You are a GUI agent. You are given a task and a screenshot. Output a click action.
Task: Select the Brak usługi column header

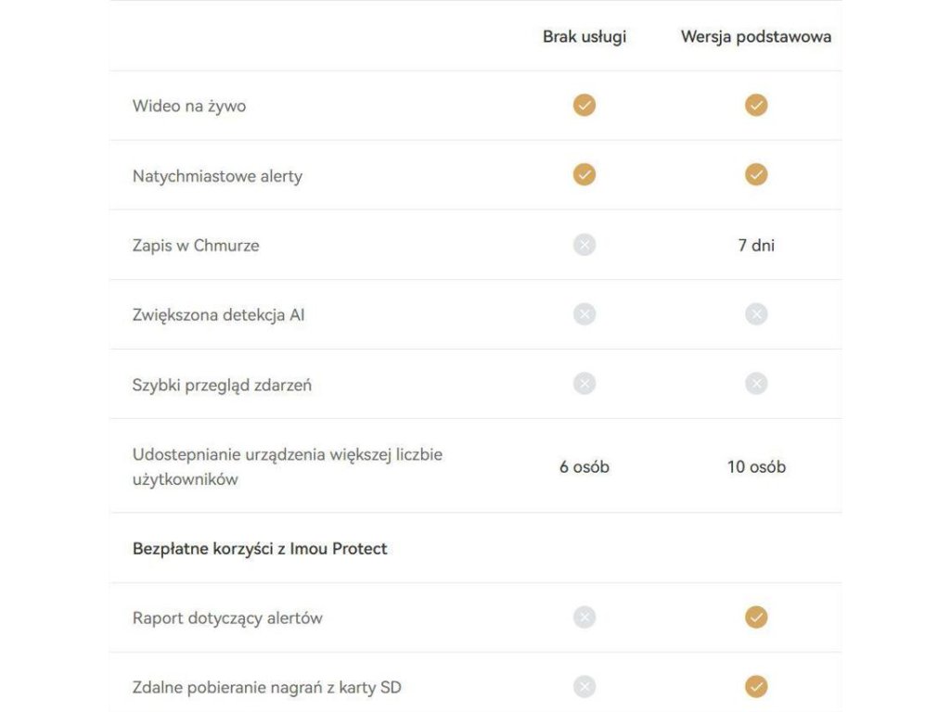point(584,37)
